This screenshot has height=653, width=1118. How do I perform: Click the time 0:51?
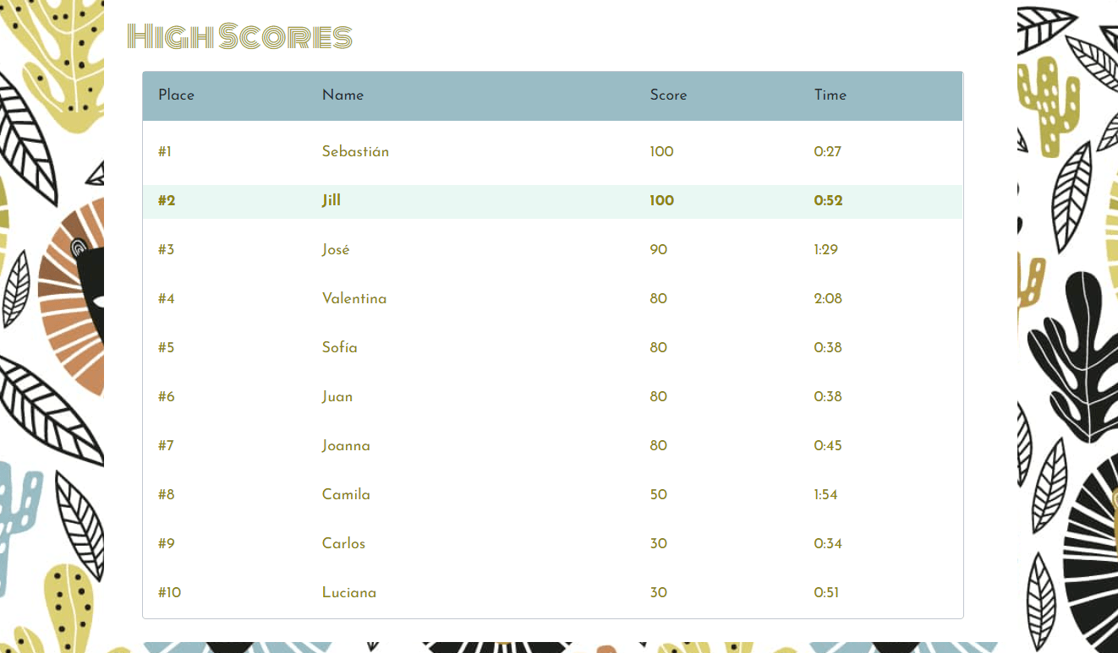(826, 593)
